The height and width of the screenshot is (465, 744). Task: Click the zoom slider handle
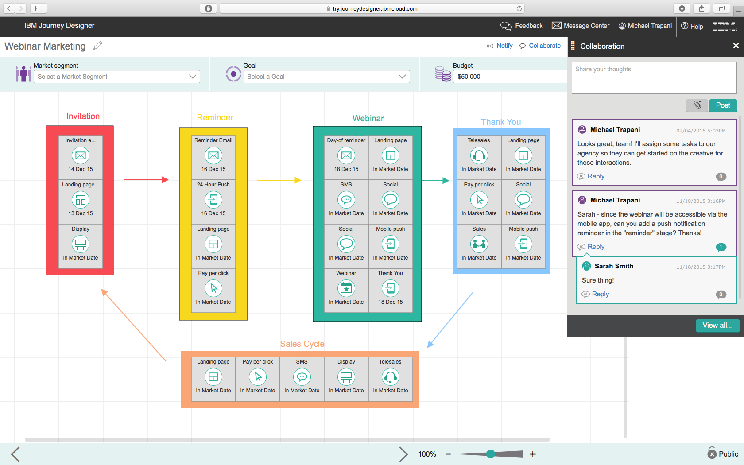pyautogui.click(x=490, y=454)
